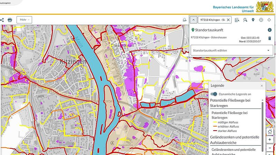This screenshot has height=155, width=276.
Task: Click the share icon in toolbar
Action: click(x=2, y=20)
